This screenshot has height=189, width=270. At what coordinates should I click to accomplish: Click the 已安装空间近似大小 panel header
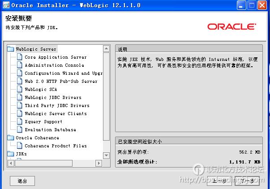pyautogui.click(x=189, y=142)
